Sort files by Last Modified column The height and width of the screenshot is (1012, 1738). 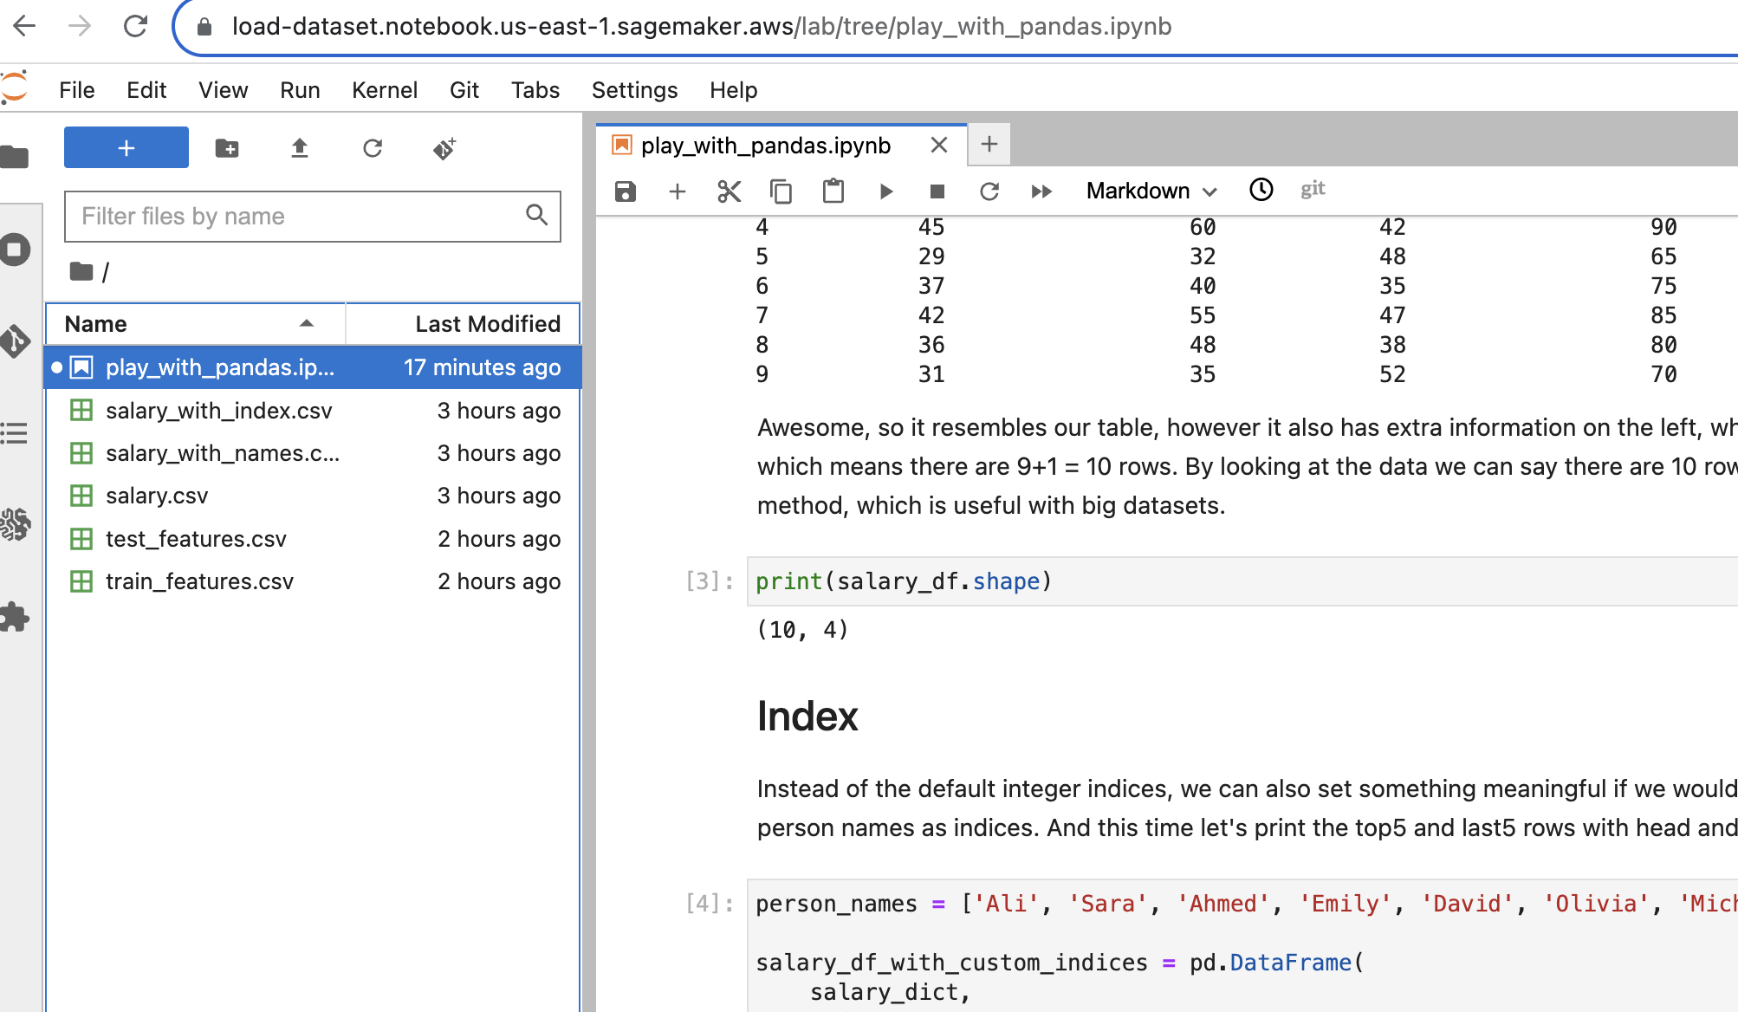pyautogui.click(x=463, y=324)
